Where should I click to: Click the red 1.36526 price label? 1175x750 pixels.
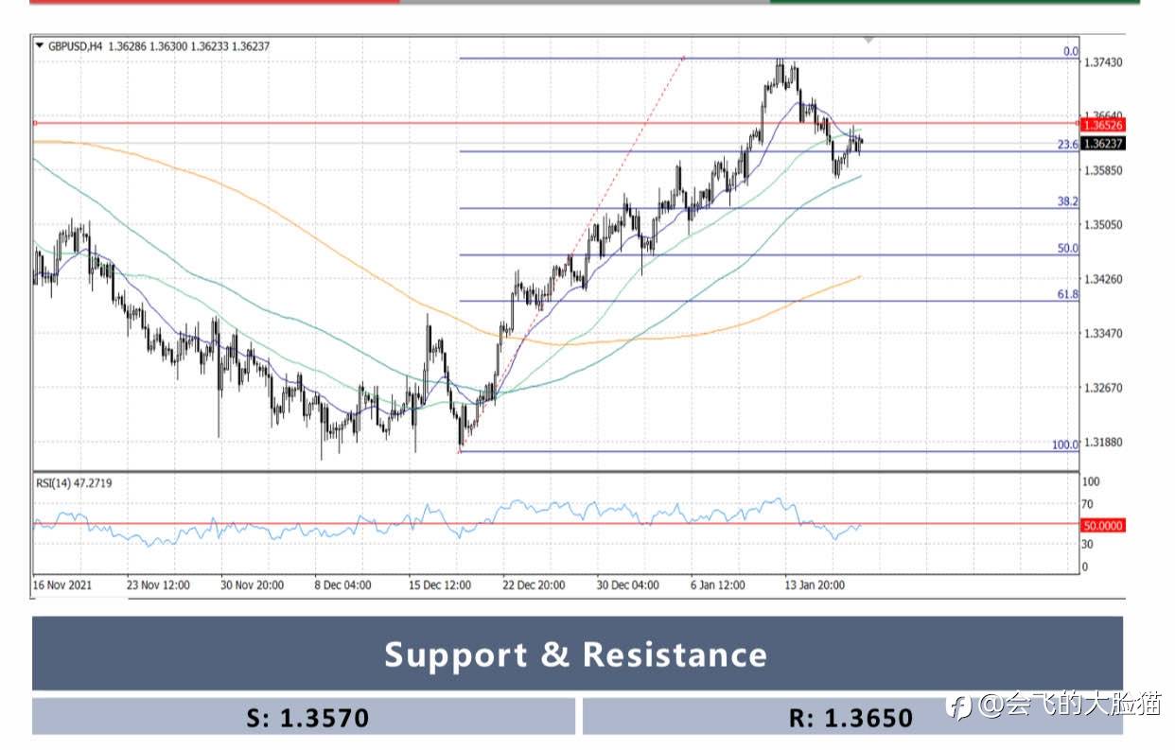1103,125
